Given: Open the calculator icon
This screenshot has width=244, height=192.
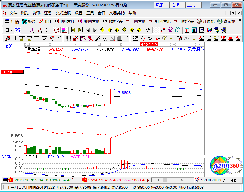Looking at the screenshot, I should [194, 30].
